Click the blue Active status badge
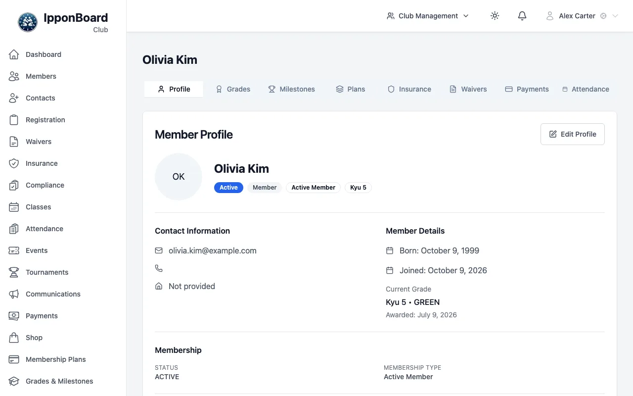This screenshot has width=633, height=396. pyautogui.click(x=228, y=188)
